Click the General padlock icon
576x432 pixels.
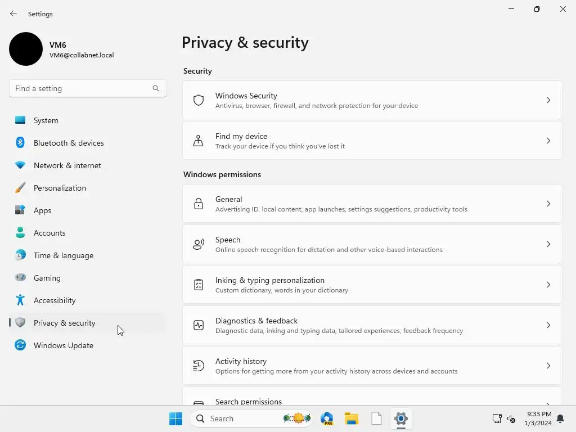(199, 204)
